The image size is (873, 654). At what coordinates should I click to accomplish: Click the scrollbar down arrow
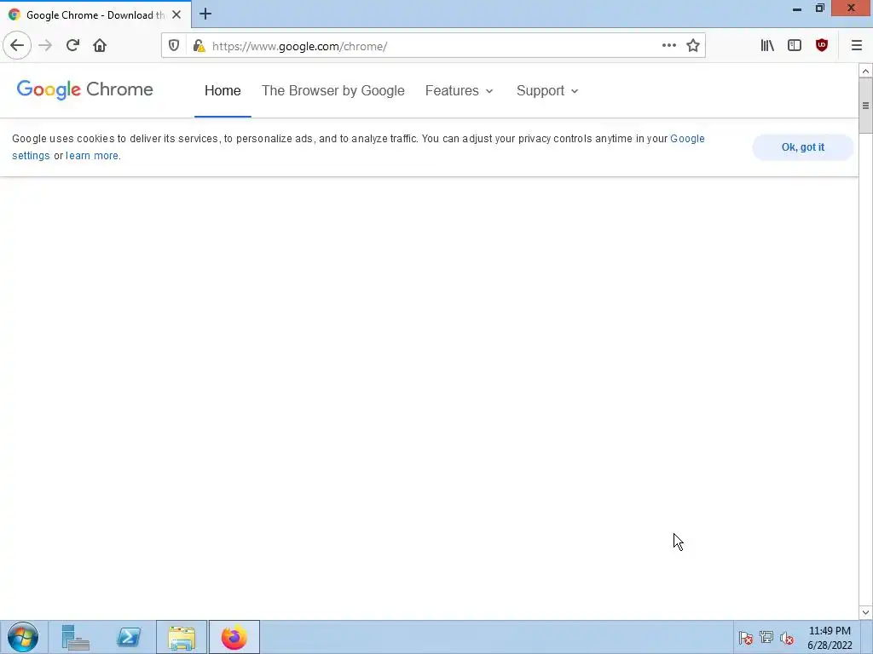pyautogui.click(x=865, y=612)
